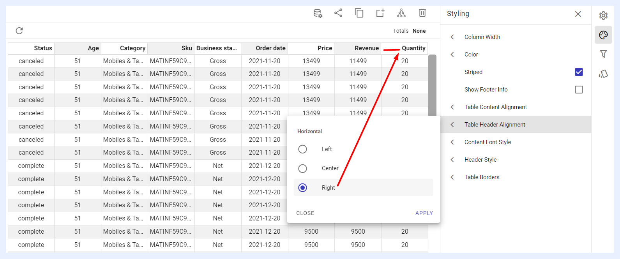Expand the Color styling section
The image size is (620, 259).
point(516,55)
